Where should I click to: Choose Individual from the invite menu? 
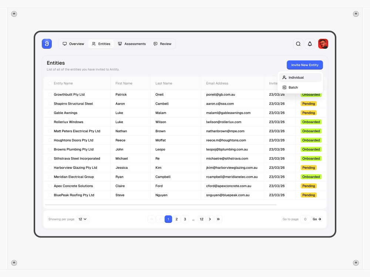coord(300,78)
